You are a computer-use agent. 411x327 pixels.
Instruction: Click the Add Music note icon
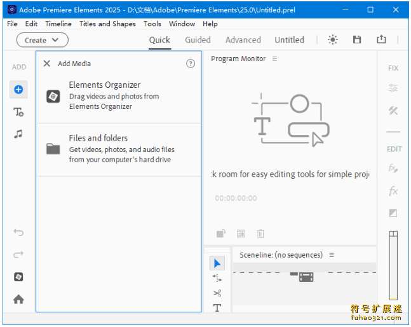pos(18,134)
